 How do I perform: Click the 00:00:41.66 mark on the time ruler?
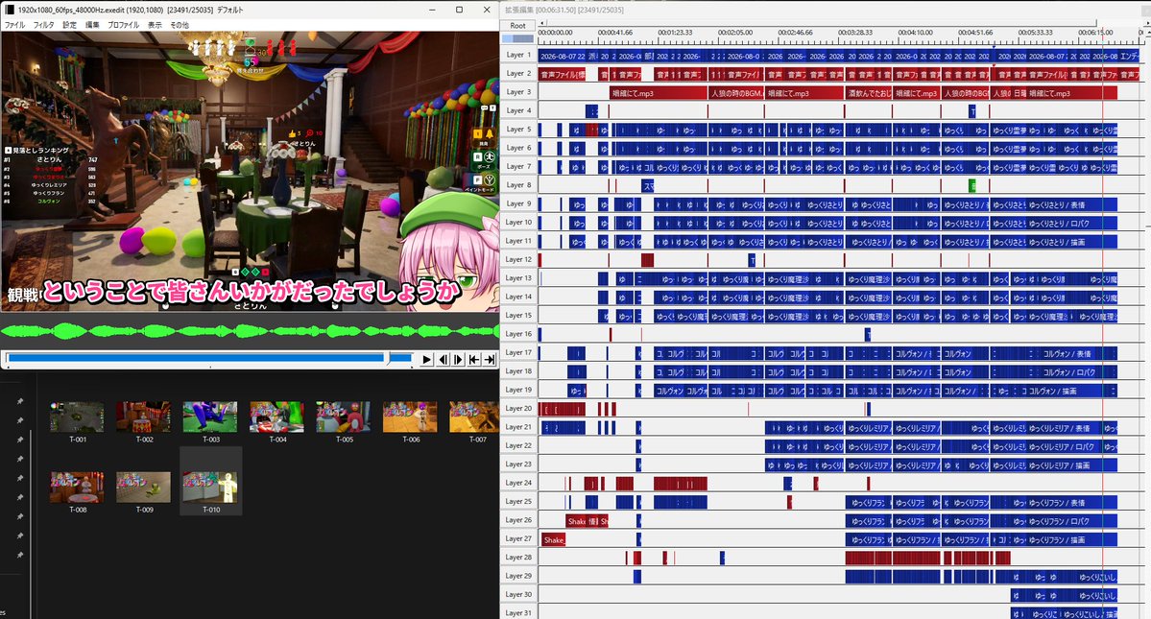pyautogui.click(x=615, y=33)
